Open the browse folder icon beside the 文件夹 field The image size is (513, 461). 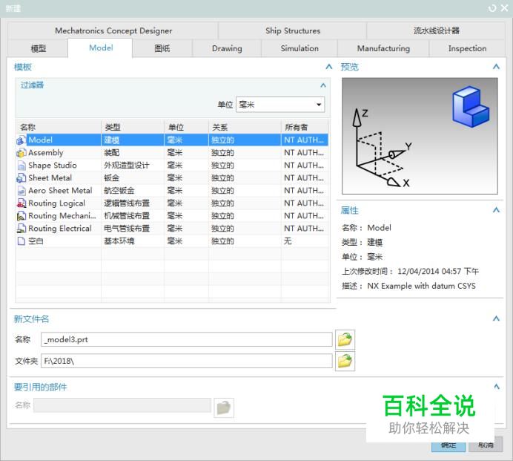point(345,361)
